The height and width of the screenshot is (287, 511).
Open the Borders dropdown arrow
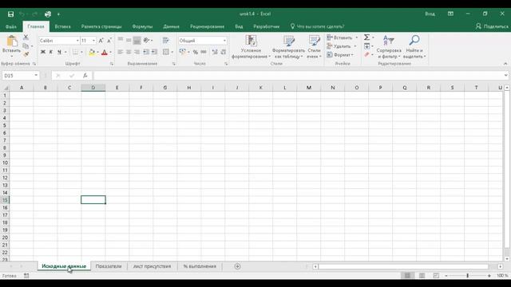(81, 52)
